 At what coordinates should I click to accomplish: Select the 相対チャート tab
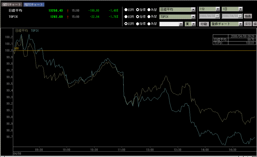pos(34,4)
